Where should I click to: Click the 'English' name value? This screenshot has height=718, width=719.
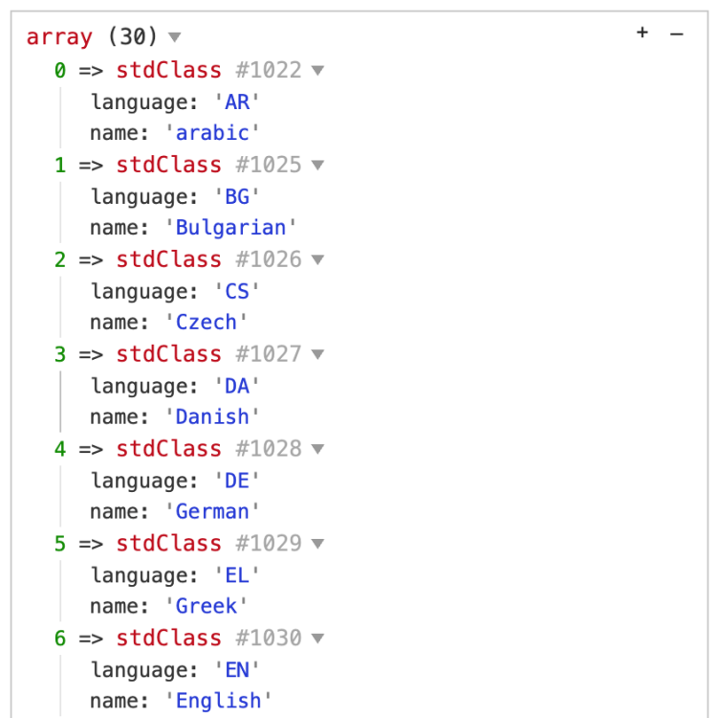coord(218,702)
